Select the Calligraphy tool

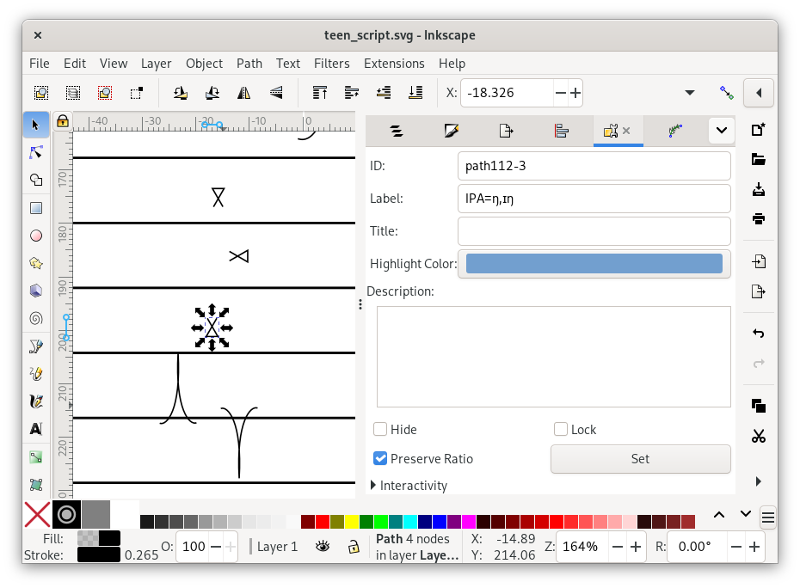coord(35,401)
